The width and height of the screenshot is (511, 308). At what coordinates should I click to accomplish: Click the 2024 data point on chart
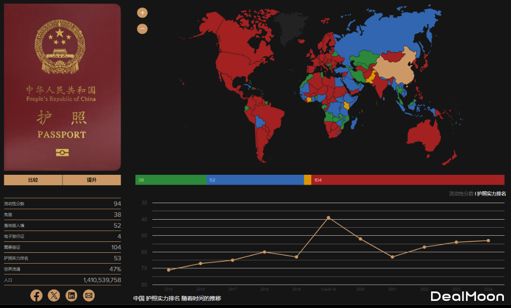click(488, 240)
